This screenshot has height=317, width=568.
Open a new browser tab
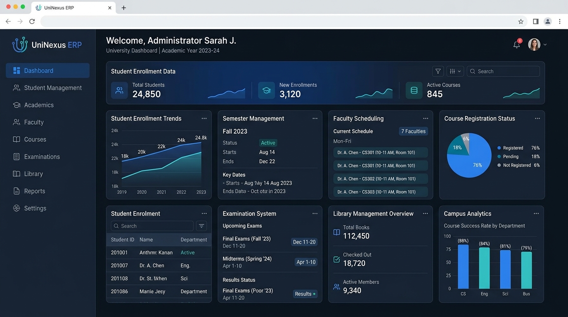(123, 8)
